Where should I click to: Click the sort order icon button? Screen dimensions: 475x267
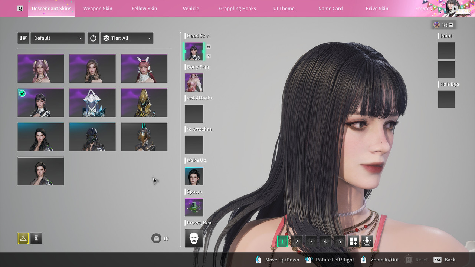(x=23, y=38)
